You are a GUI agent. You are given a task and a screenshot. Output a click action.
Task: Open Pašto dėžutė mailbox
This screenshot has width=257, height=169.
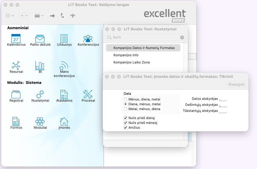(x=40, y=39)
